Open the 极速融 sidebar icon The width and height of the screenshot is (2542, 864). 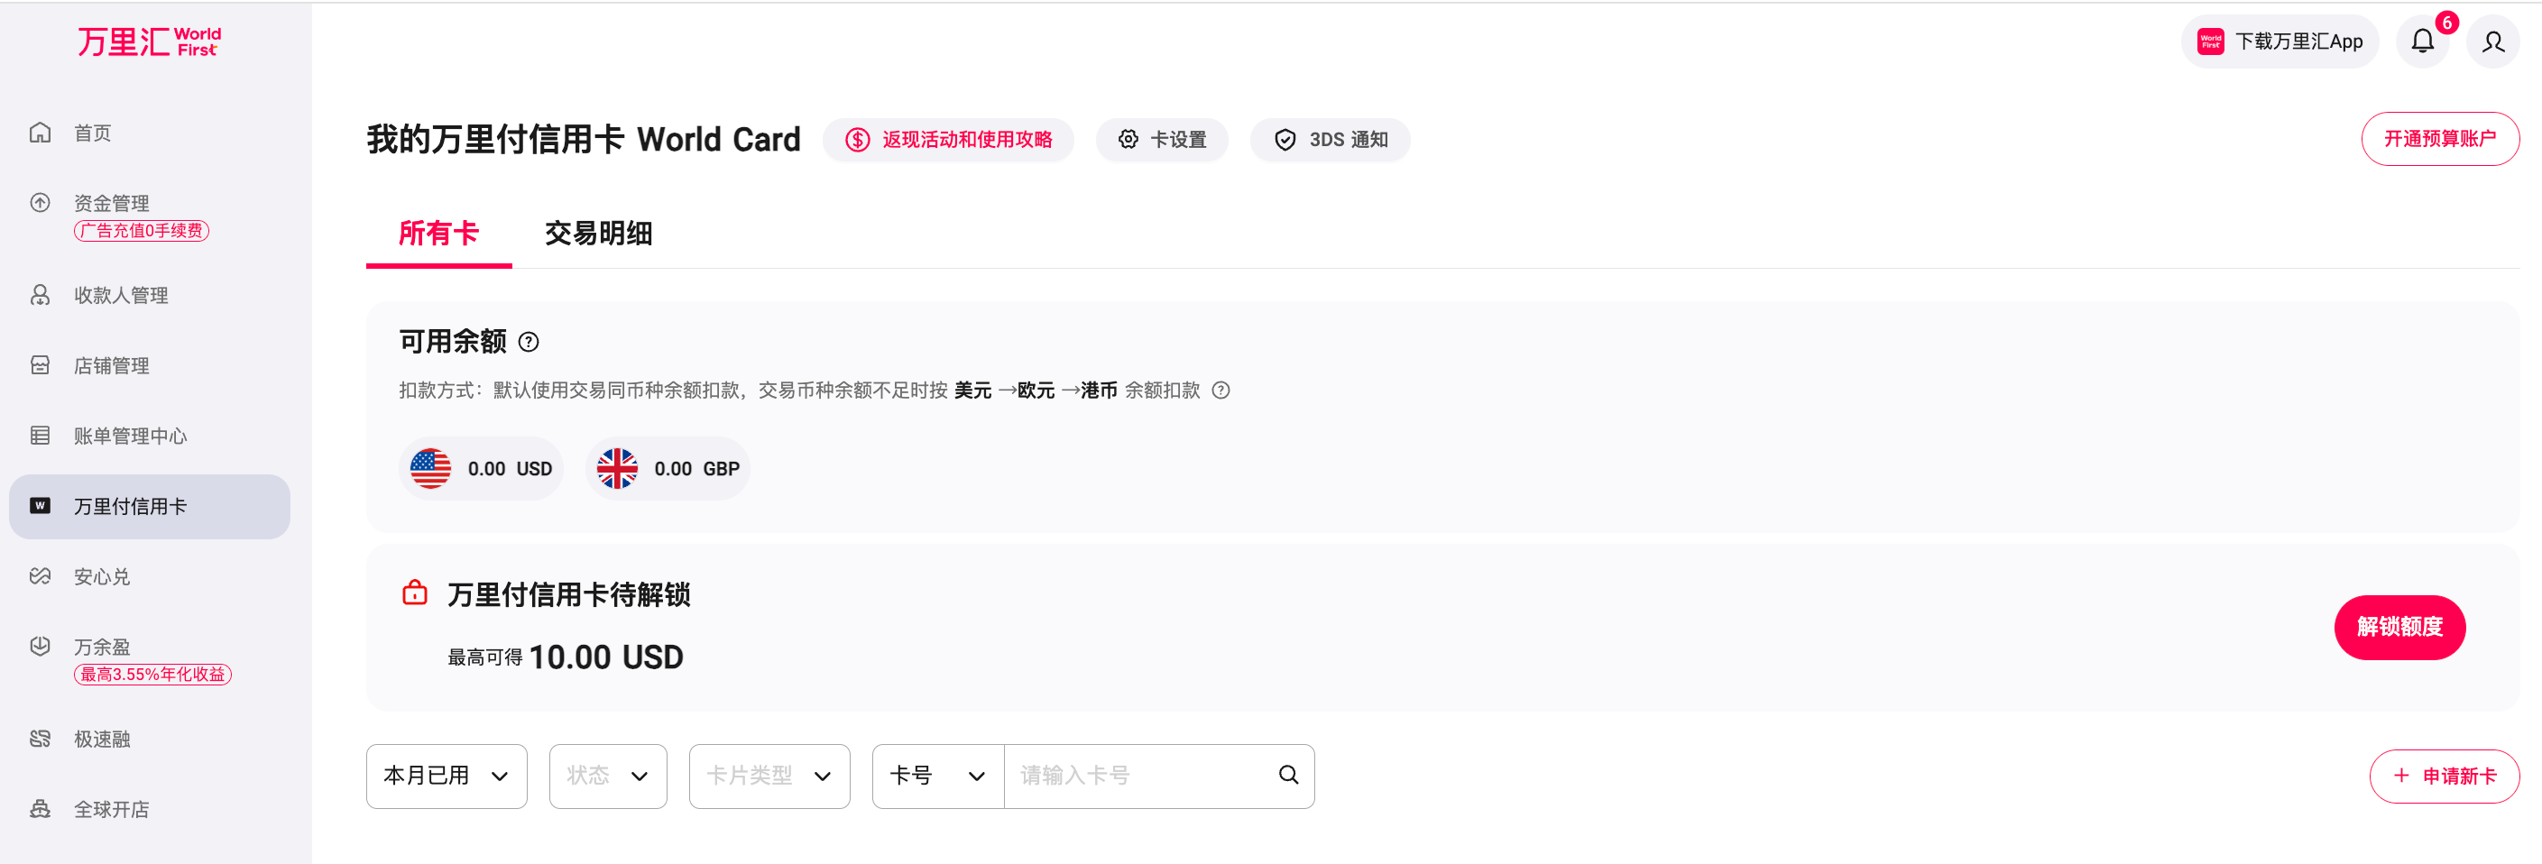[40, 738]
